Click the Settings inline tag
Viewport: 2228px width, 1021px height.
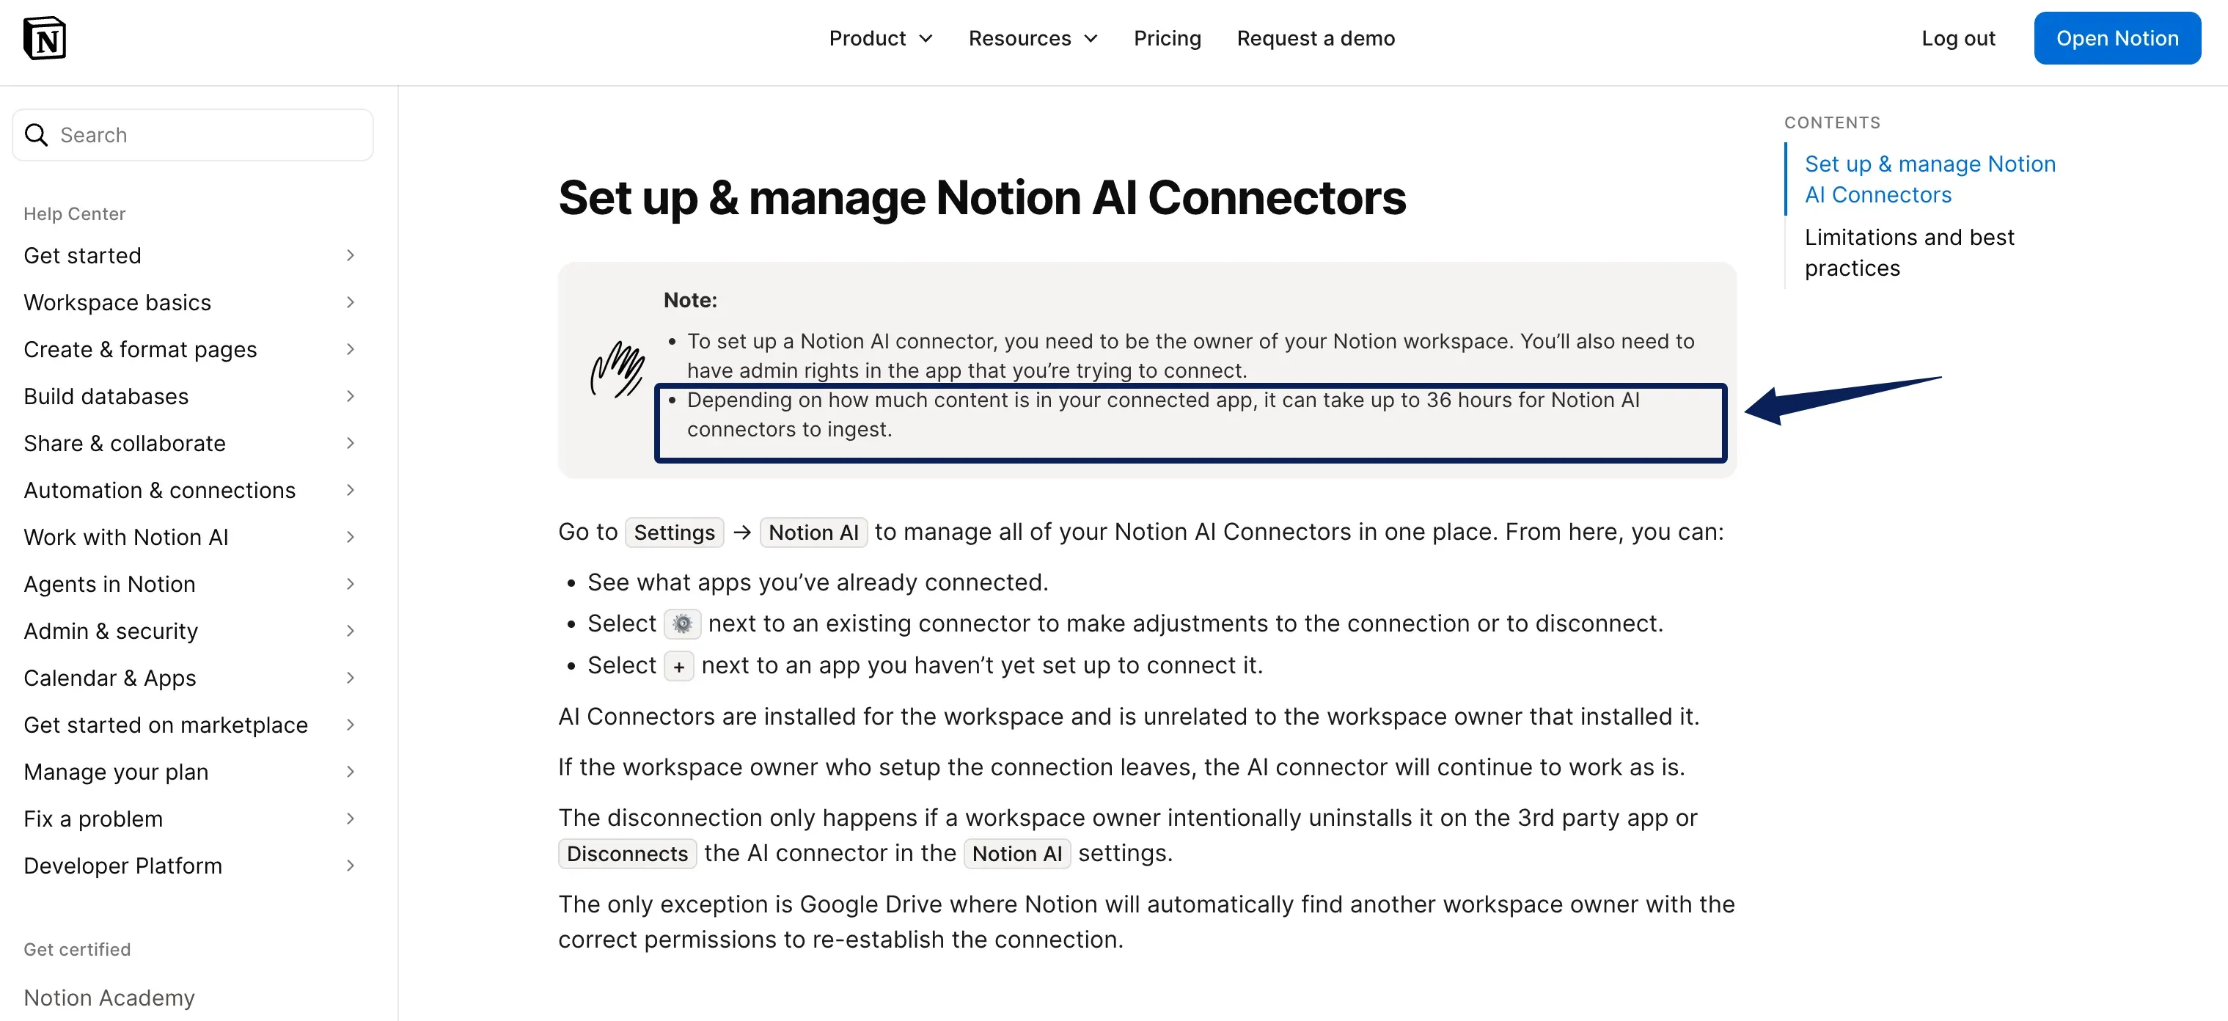click(674, 532)
